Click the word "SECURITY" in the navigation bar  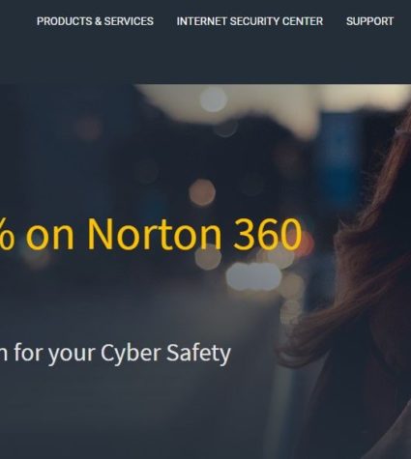(254, 21)
